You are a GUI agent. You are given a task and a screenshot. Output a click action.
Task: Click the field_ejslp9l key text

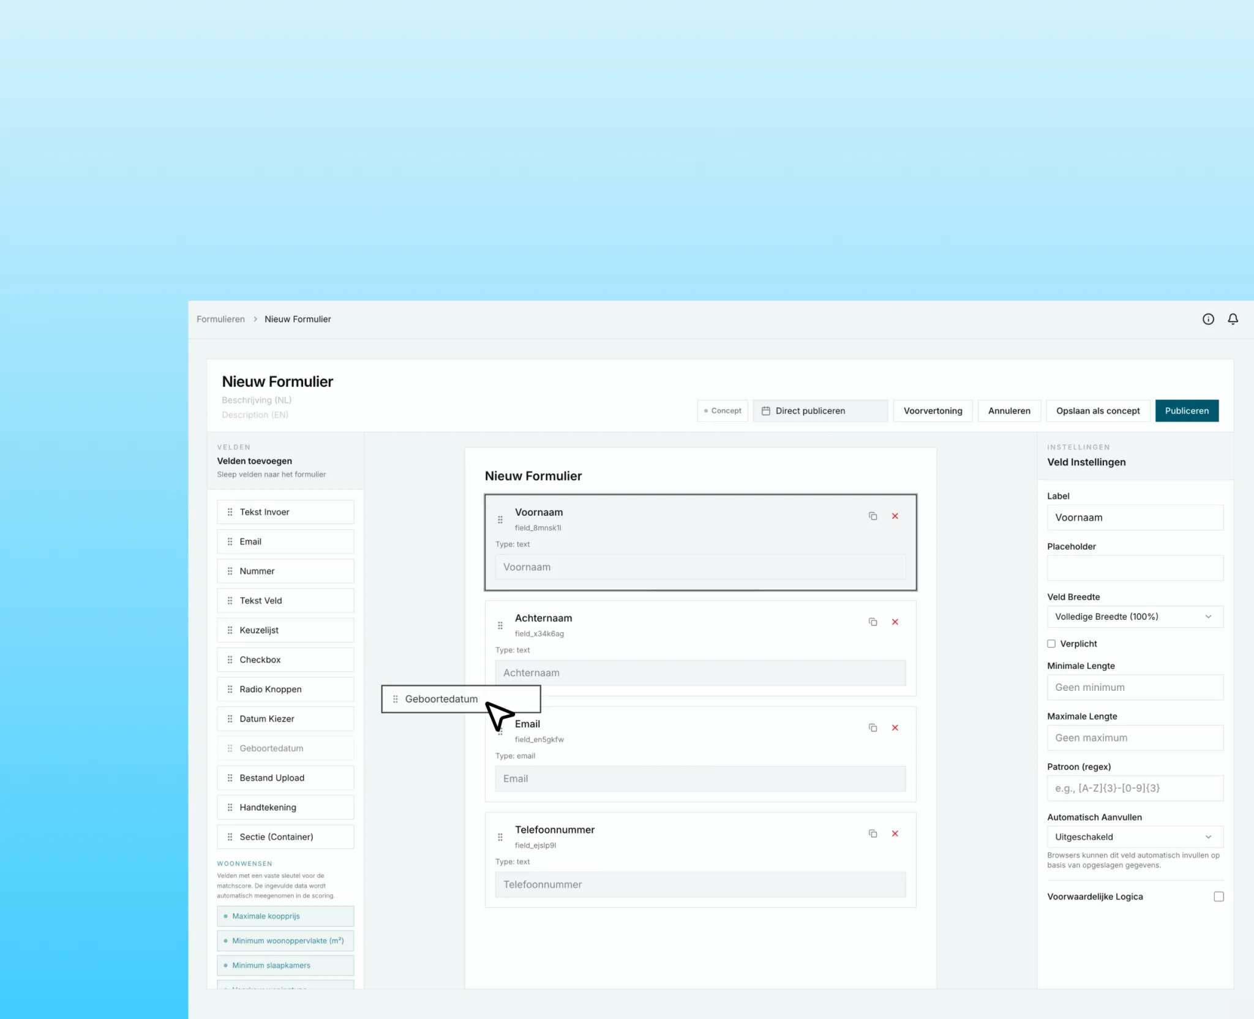[x=536, y=846]
